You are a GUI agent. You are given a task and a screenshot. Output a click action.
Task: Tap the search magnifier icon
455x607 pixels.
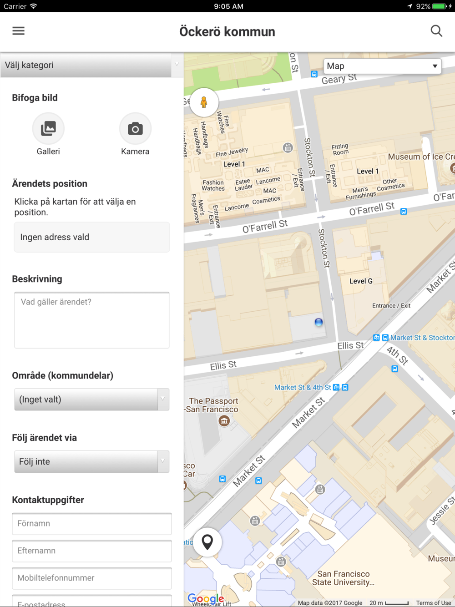coord(436,31)
